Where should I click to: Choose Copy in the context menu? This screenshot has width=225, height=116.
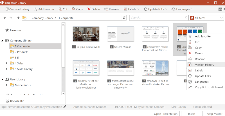(x=206, y=48)
